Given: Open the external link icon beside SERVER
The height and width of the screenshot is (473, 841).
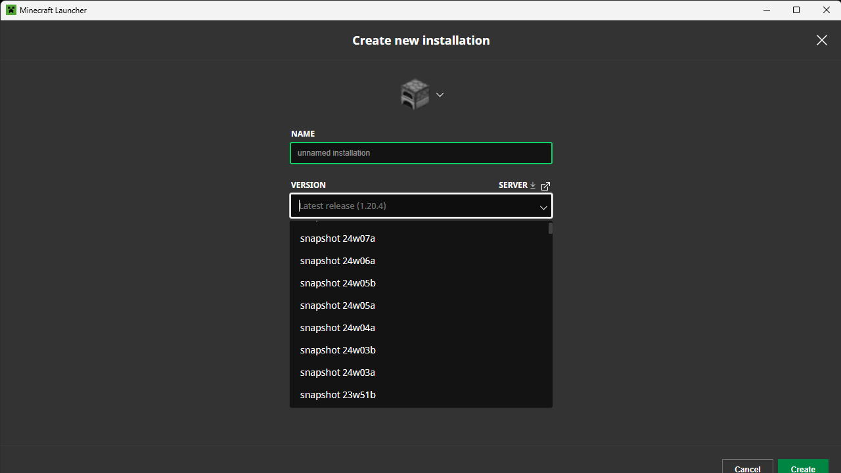Looking at the screenshot, I should coord(545,186).
